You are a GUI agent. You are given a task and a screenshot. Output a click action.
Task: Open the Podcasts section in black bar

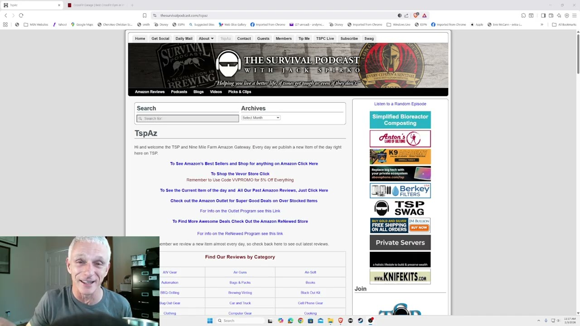[x=179, y=92]
